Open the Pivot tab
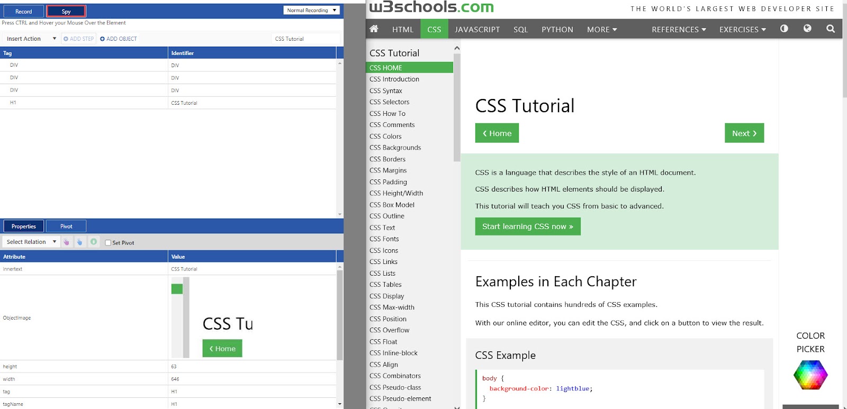The height and width of the screenshot is (409, 847). (66, 226)
